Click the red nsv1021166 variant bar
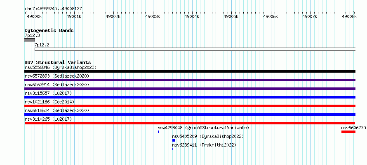 (x=190, y=106)
